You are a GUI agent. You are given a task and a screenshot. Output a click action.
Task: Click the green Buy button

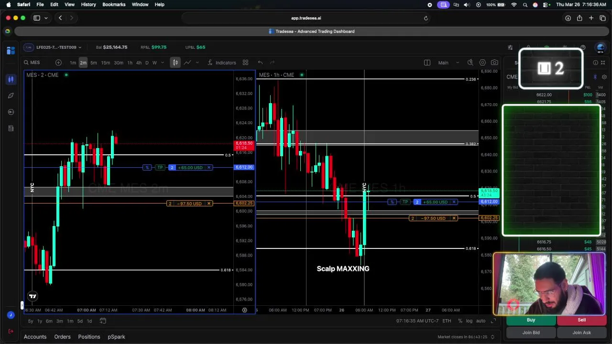point(531,320)
